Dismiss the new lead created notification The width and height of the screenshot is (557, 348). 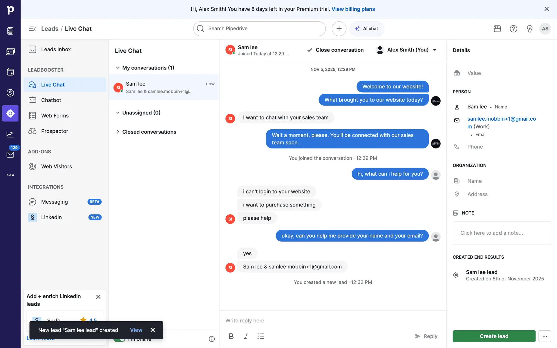coord(153,330)
